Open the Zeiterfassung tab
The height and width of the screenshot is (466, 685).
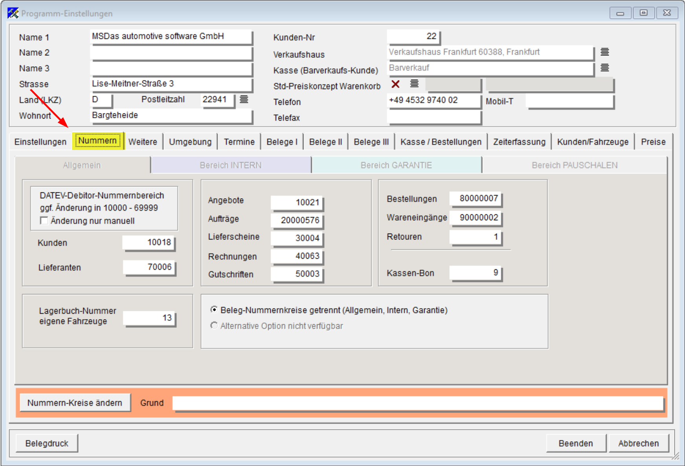519,142
